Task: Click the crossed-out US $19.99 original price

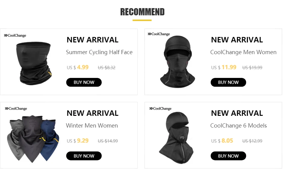Action: (252, 68)
